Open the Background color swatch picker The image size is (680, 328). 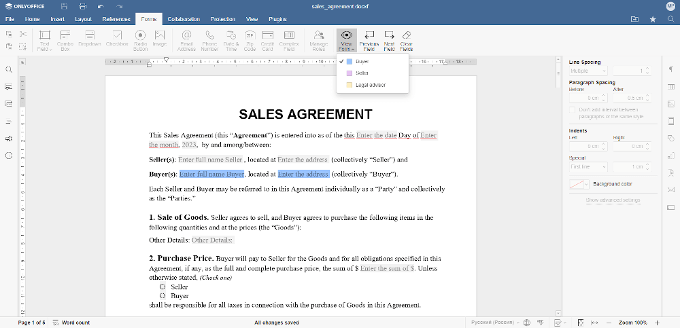click(x=579, y=184)
